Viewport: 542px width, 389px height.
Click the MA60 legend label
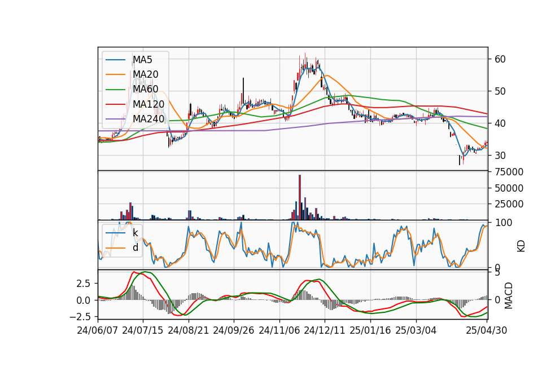coord(146,90)
